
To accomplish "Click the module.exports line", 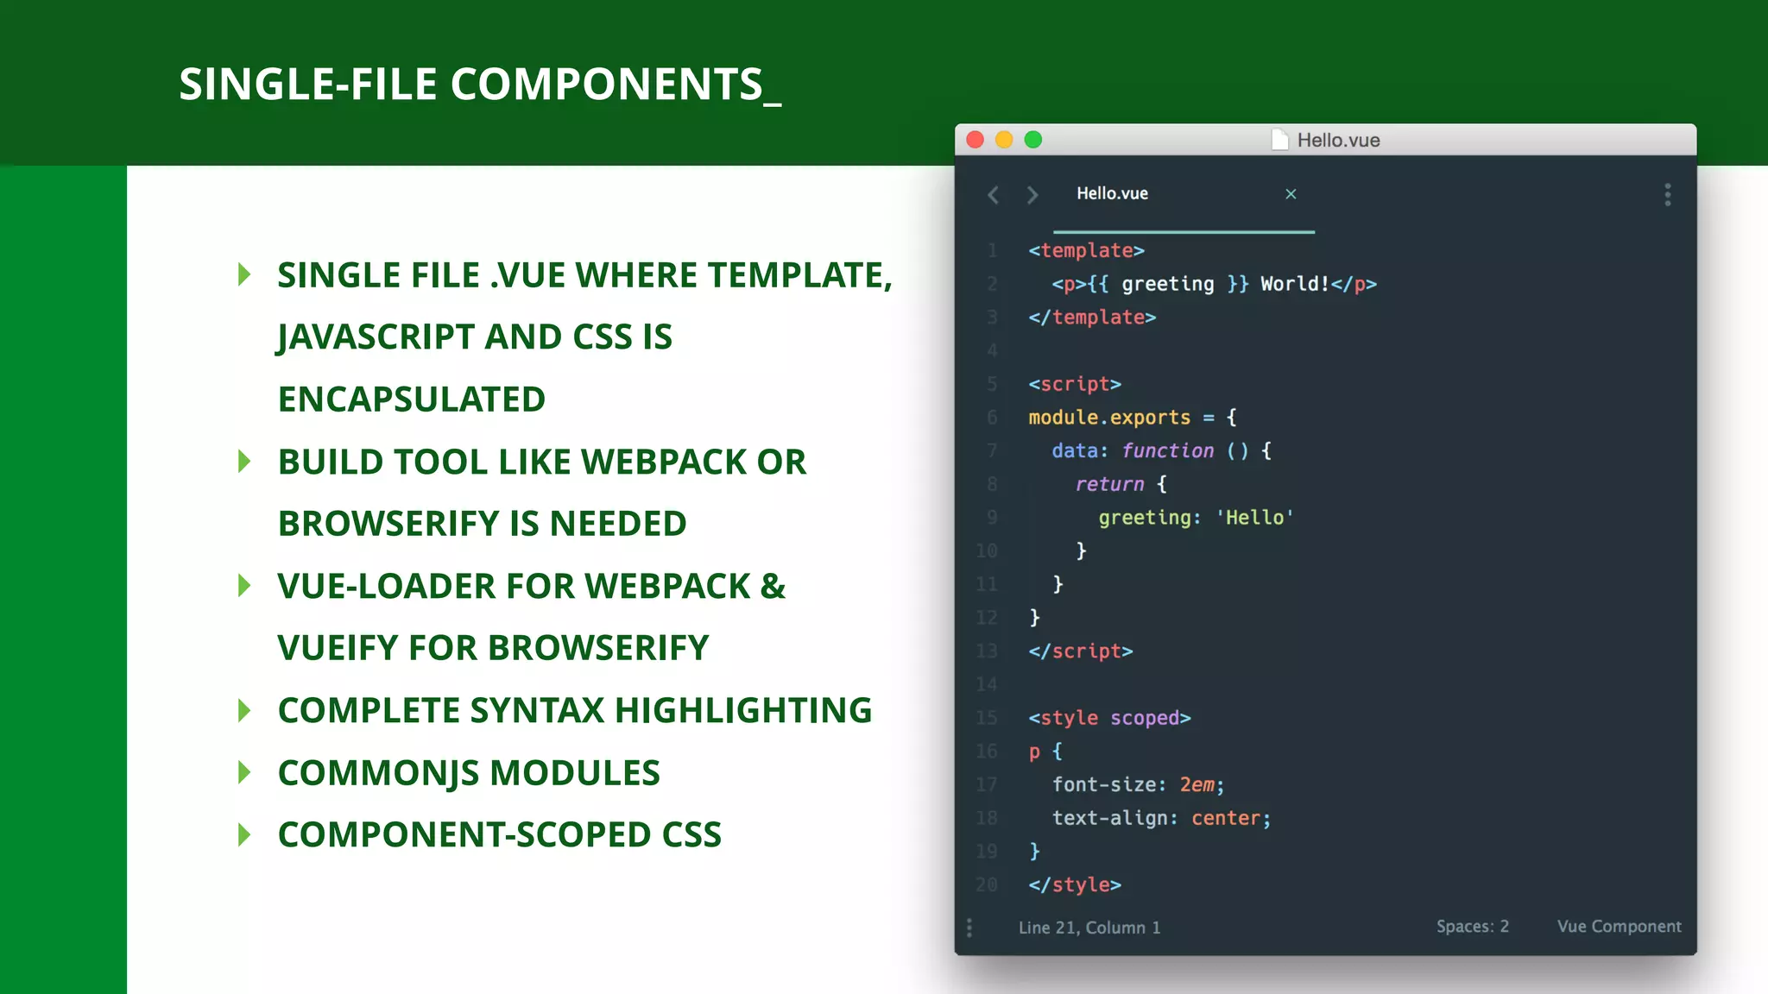I will pyautogui.click(x=1133, y=418).
